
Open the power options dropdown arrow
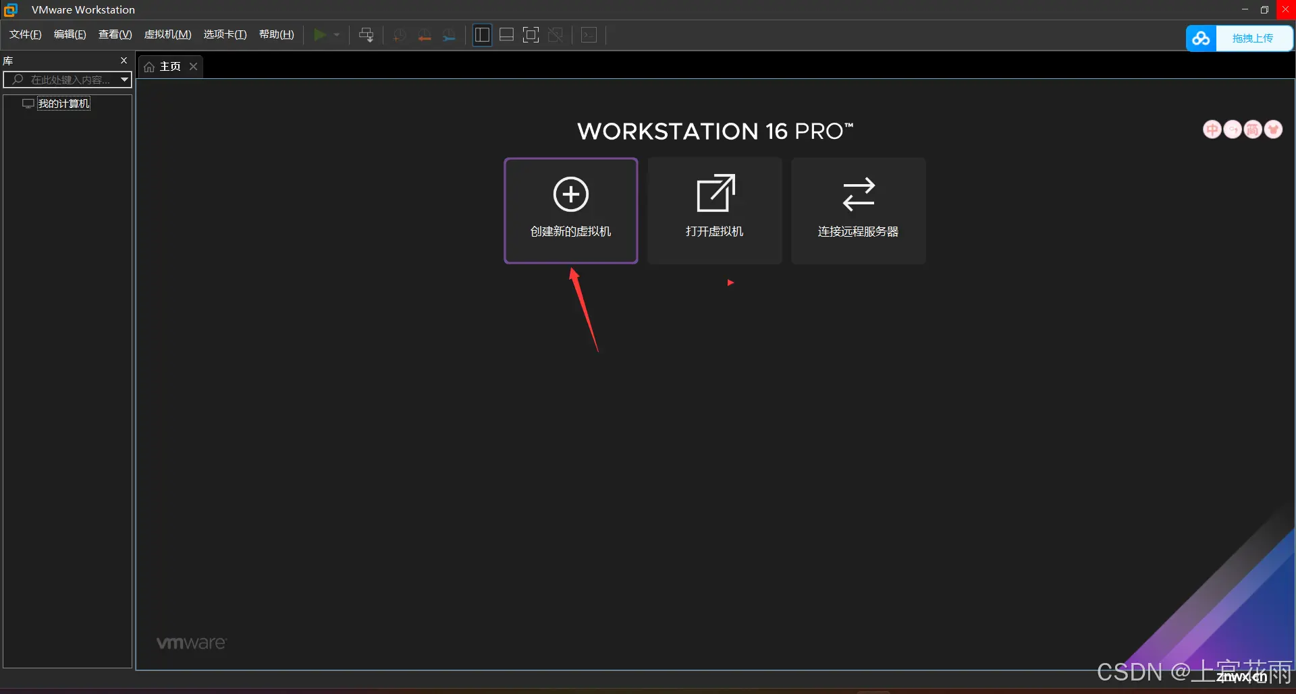point(336,34)
